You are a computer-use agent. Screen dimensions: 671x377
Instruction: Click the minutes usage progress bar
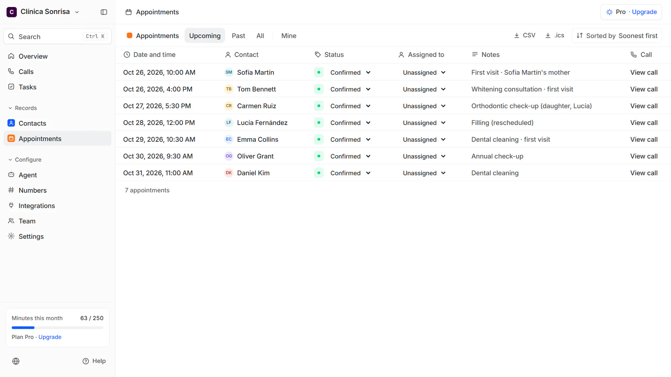tap(57, 328)
